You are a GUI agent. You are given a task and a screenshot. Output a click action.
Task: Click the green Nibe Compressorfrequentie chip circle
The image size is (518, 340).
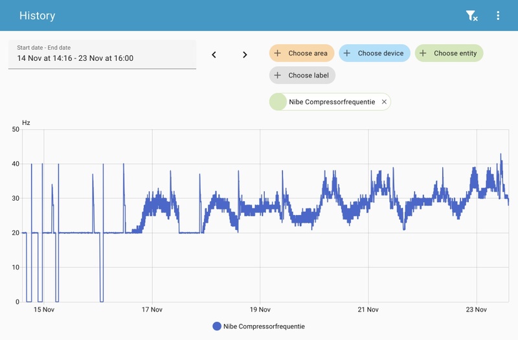[278, 102]
